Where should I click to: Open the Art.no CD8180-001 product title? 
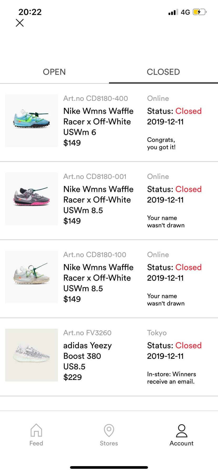(98, 200)
